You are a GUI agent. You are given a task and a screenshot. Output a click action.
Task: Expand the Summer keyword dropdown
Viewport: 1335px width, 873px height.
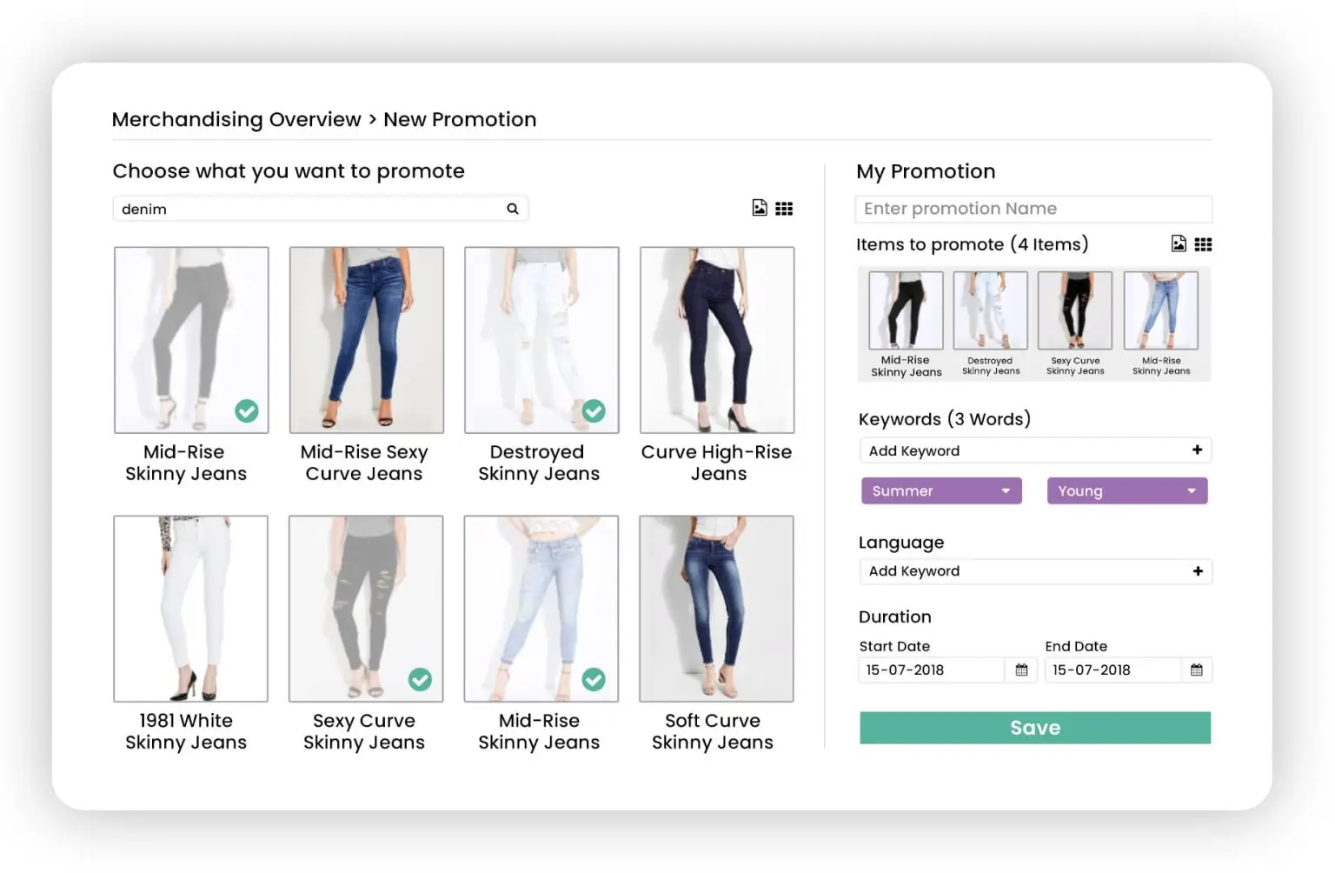[x=1006, y=491]
